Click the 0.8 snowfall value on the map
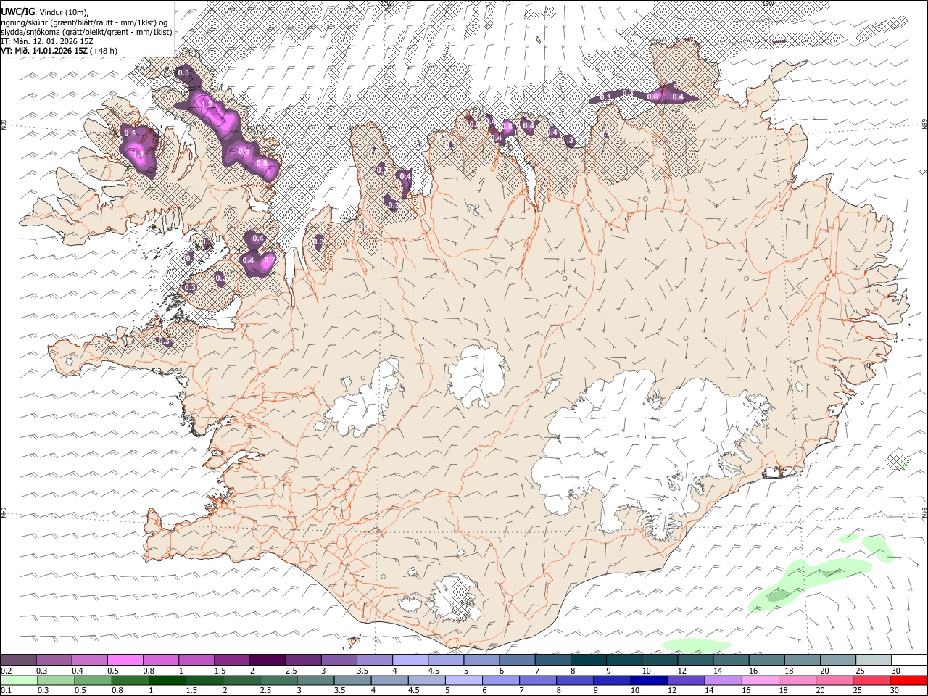Screen dimensions: 928x696 coord(262,164)
